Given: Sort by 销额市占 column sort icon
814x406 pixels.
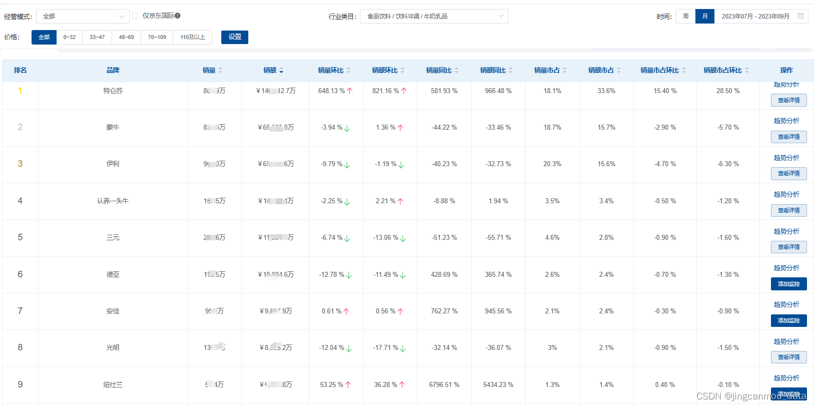Looking at the screenshot, I should (x=619, y=71).
